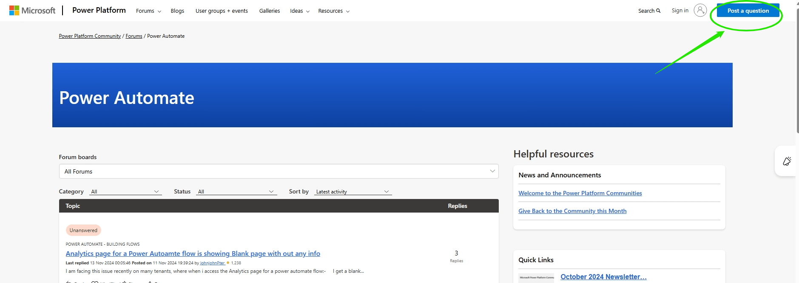Click the user profile avatar icon
Image resolution: width=799 pixels, height=283 pixels.
(700, 10)
